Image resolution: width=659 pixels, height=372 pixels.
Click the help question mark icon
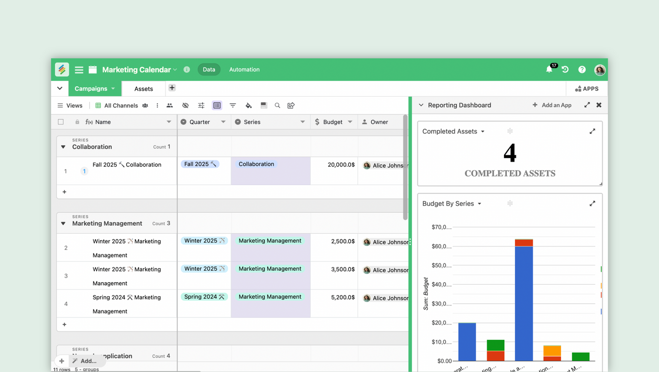point(582,70)
